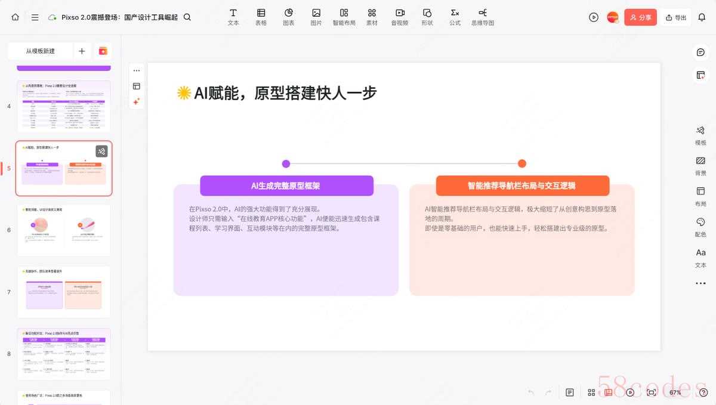The width and height of the screenshot is (716, 405).
Task: Toggle the red slide panel view icon
Action: coord(609,392)
